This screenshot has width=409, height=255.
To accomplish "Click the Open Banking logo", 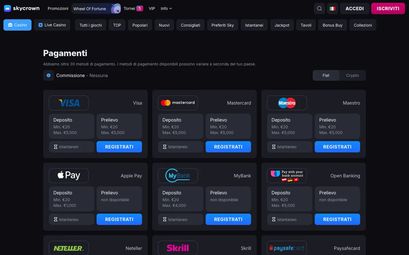I will (x=287, y=175).
